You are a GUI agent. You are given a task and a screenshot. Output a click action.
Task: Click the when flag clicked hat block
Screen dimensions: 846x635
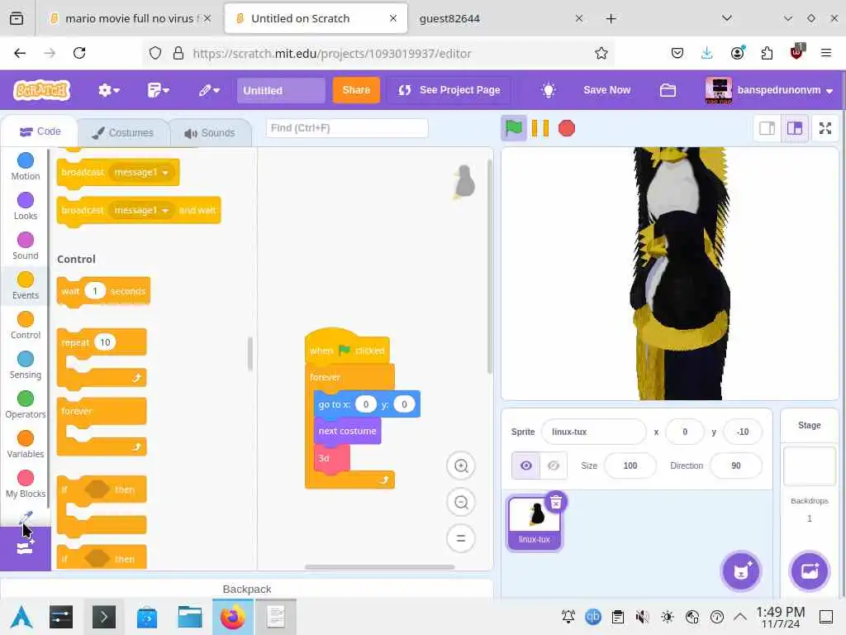click(348, 349)
